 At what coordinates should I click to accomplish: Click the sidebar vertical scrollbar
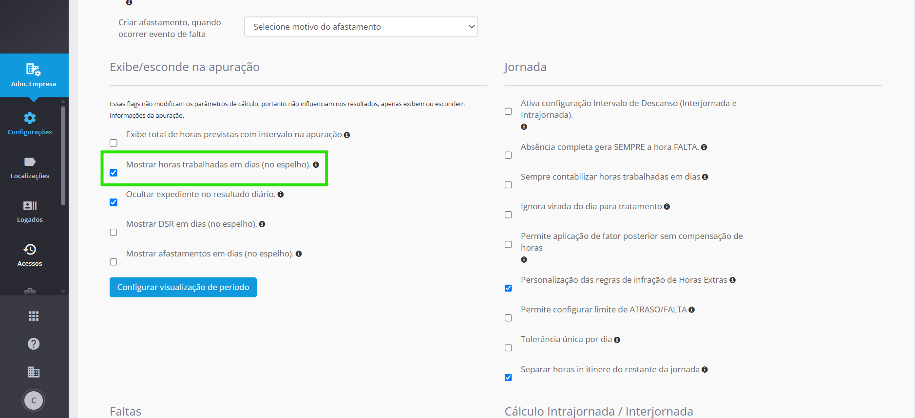click(x=63, y=156)
